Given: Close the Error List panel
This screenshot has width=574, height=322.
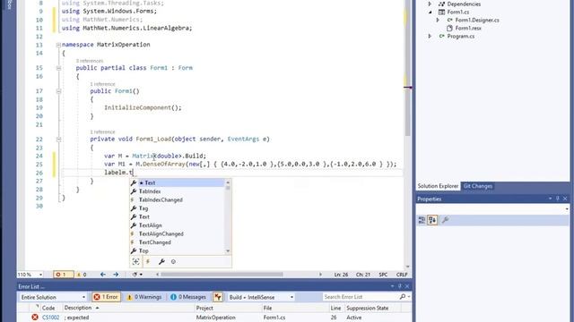Looking at the screenshot, I should point(407,286).
